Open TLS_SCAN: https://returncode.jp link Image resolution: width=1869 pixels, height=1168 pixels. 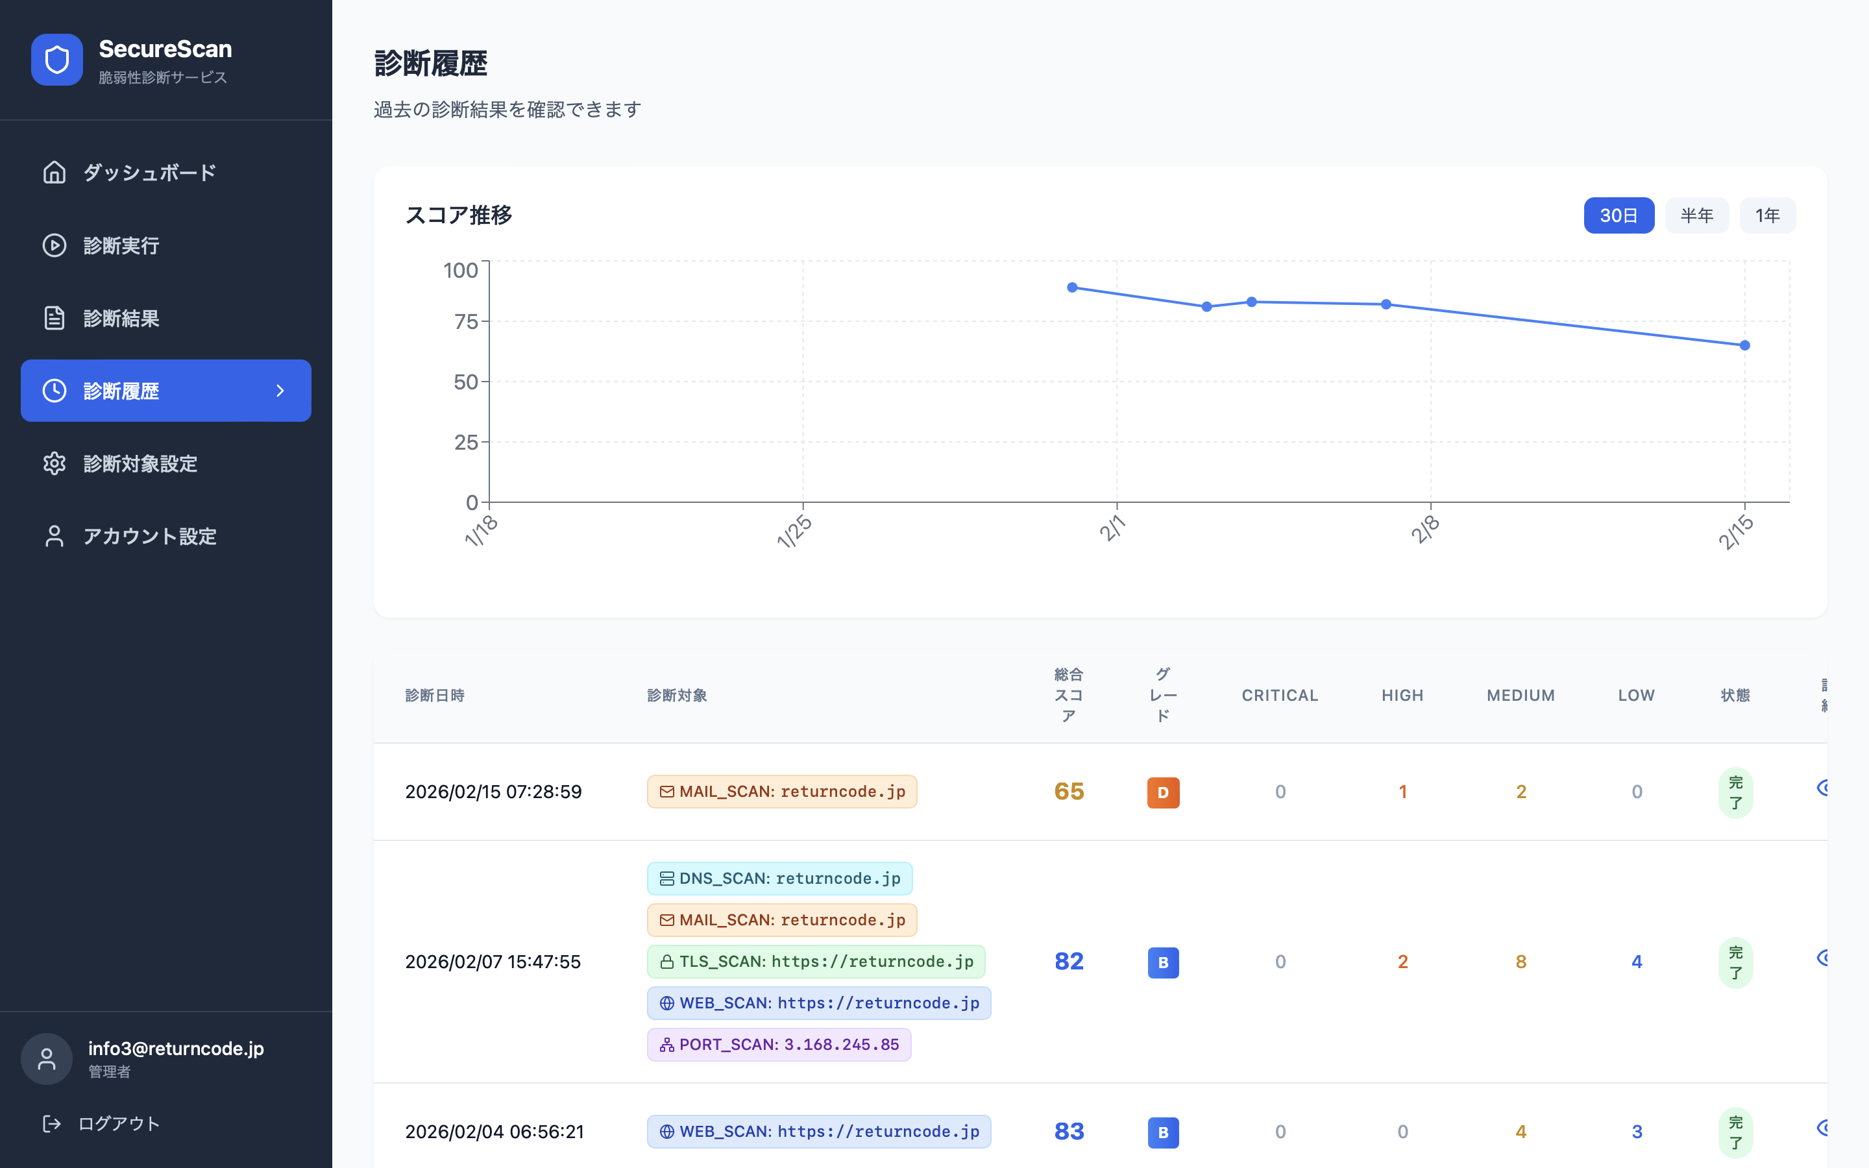coord(816,962)
